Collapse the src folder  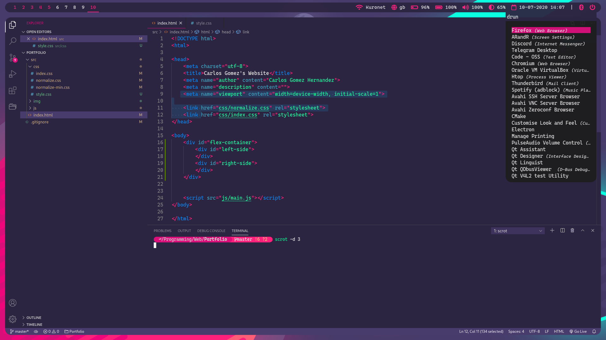(x=84, y=59)
